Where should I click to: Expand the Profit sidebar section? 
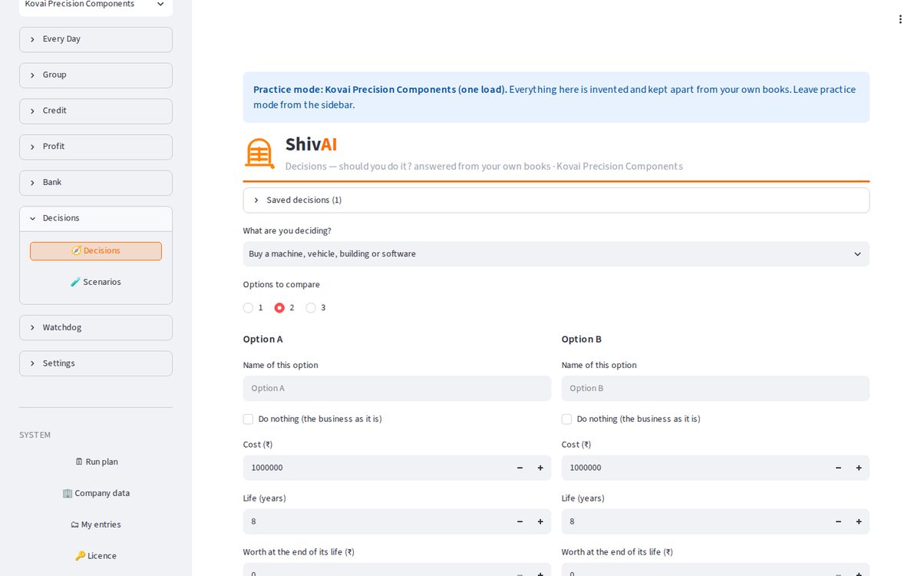(x=96, y=147)
